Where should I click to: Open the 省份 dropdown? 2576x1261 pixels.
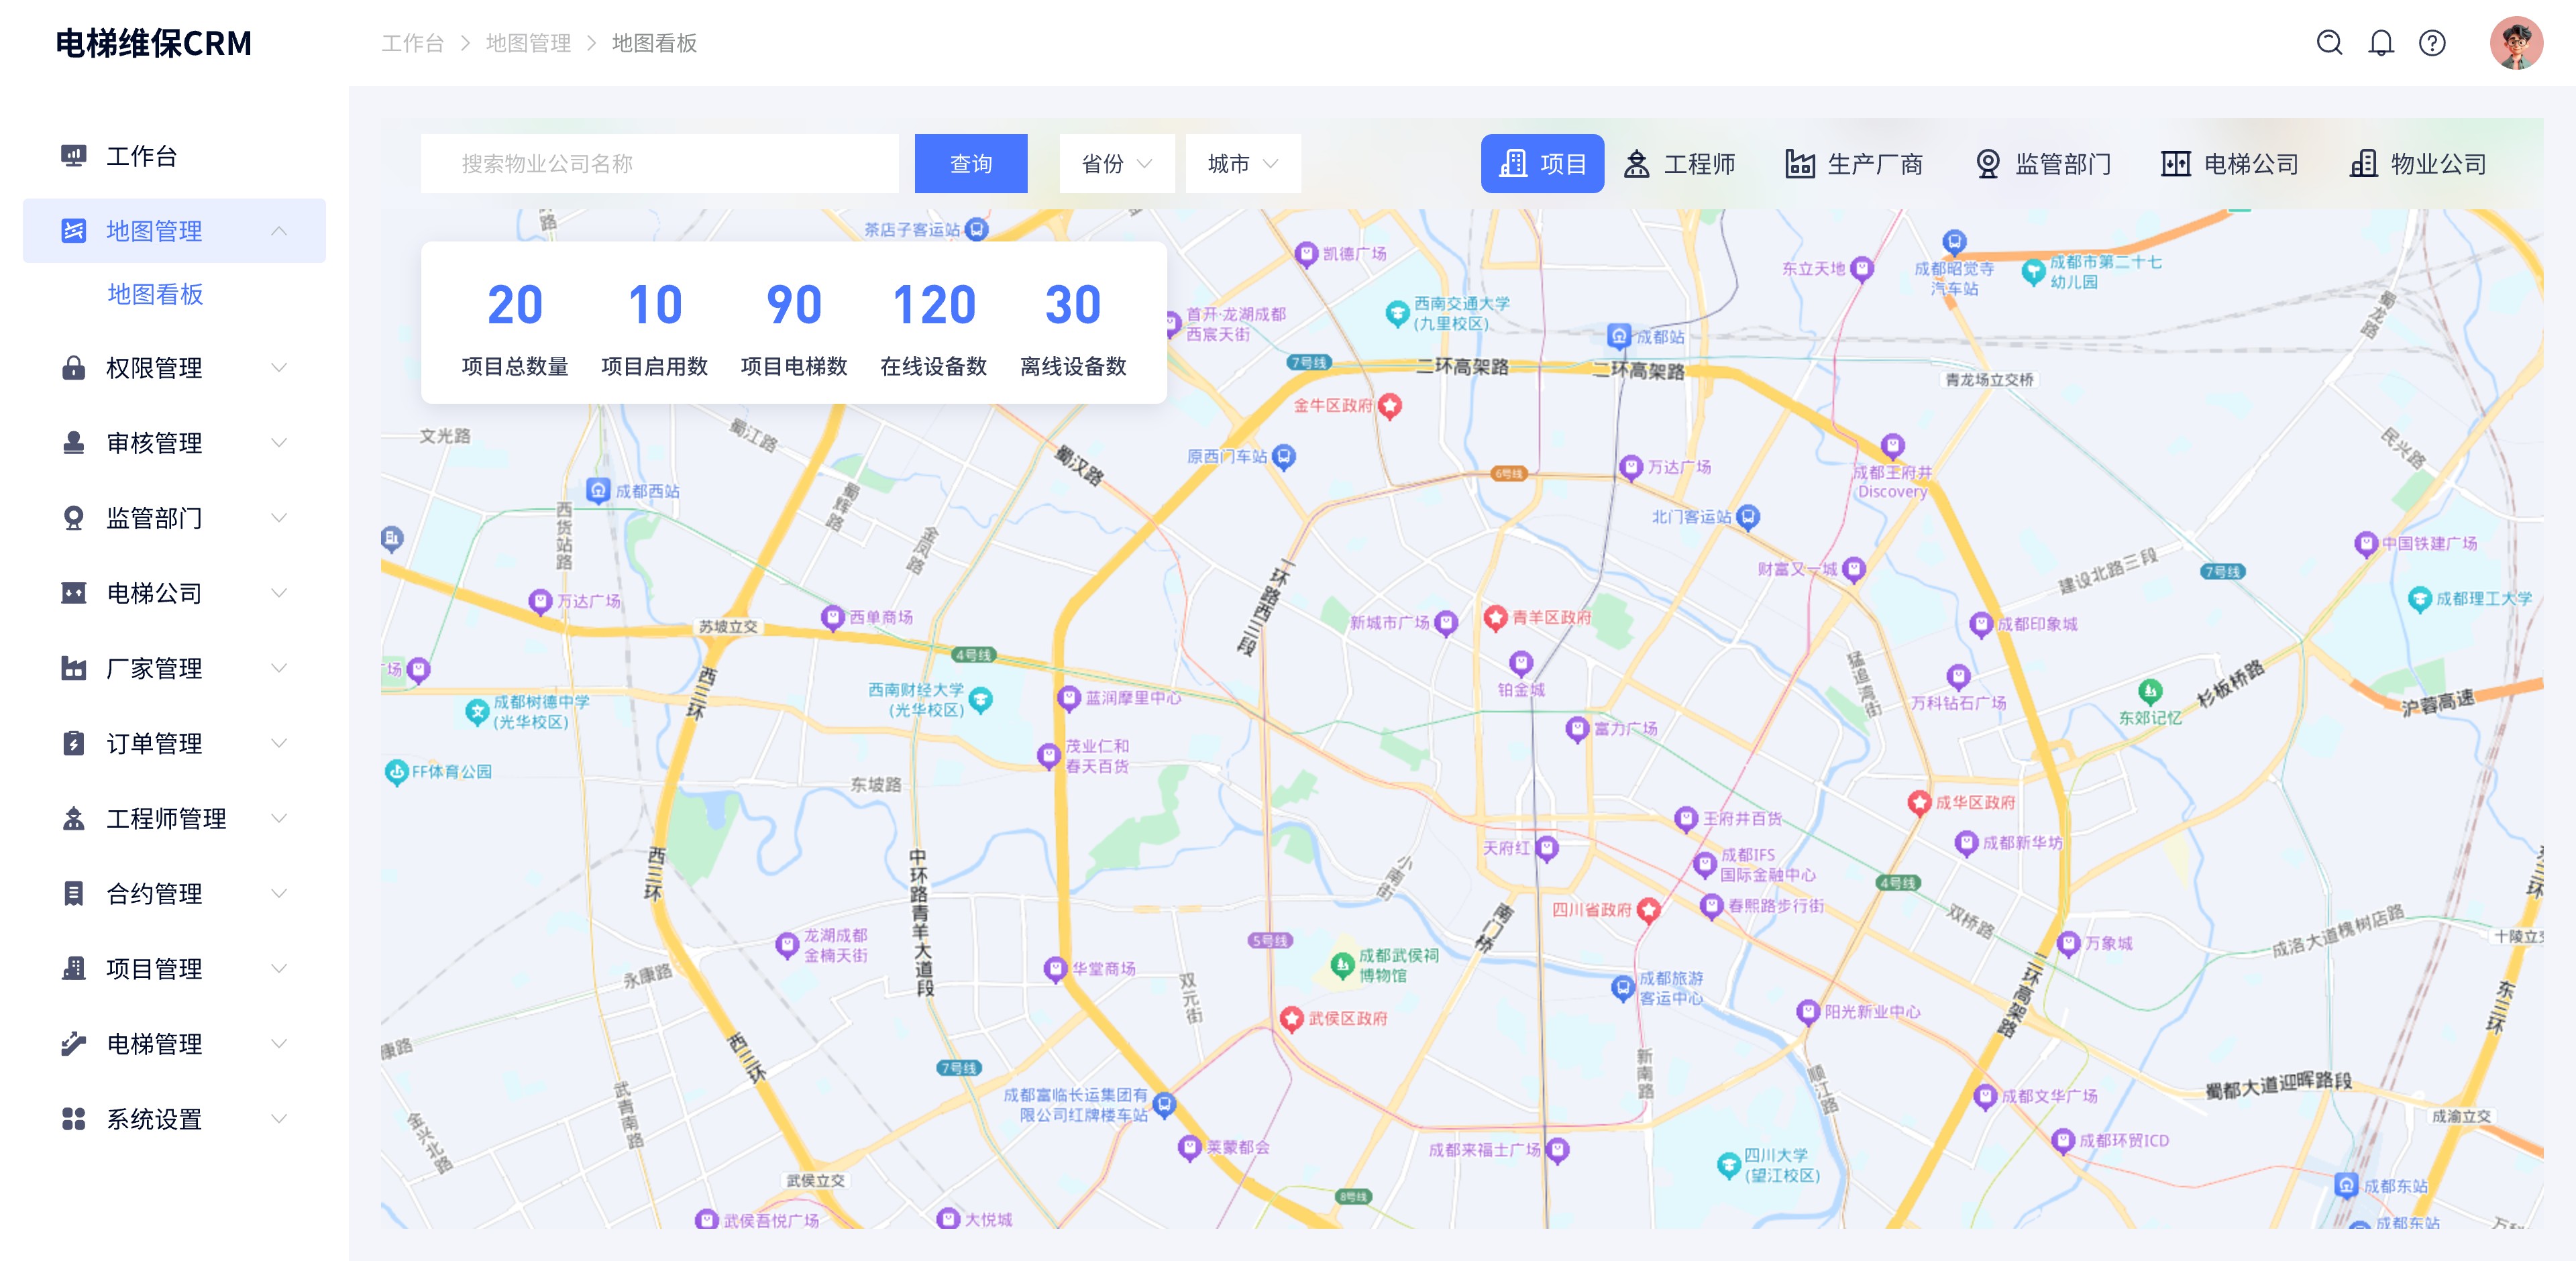1116,163
